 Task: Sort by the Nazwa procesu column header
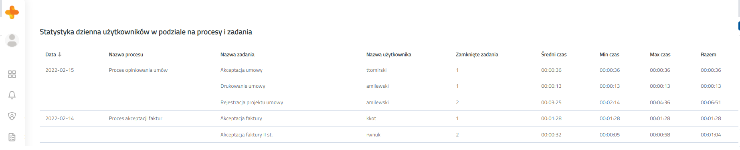(x=126, y=55)
